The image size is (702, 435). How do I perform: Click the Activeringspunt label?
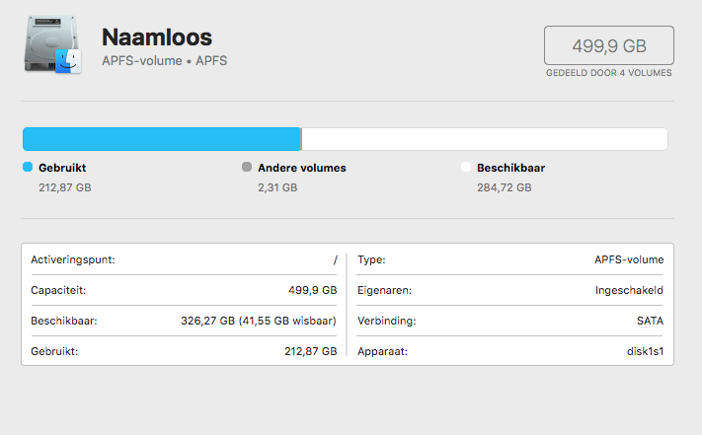(73, 259)
